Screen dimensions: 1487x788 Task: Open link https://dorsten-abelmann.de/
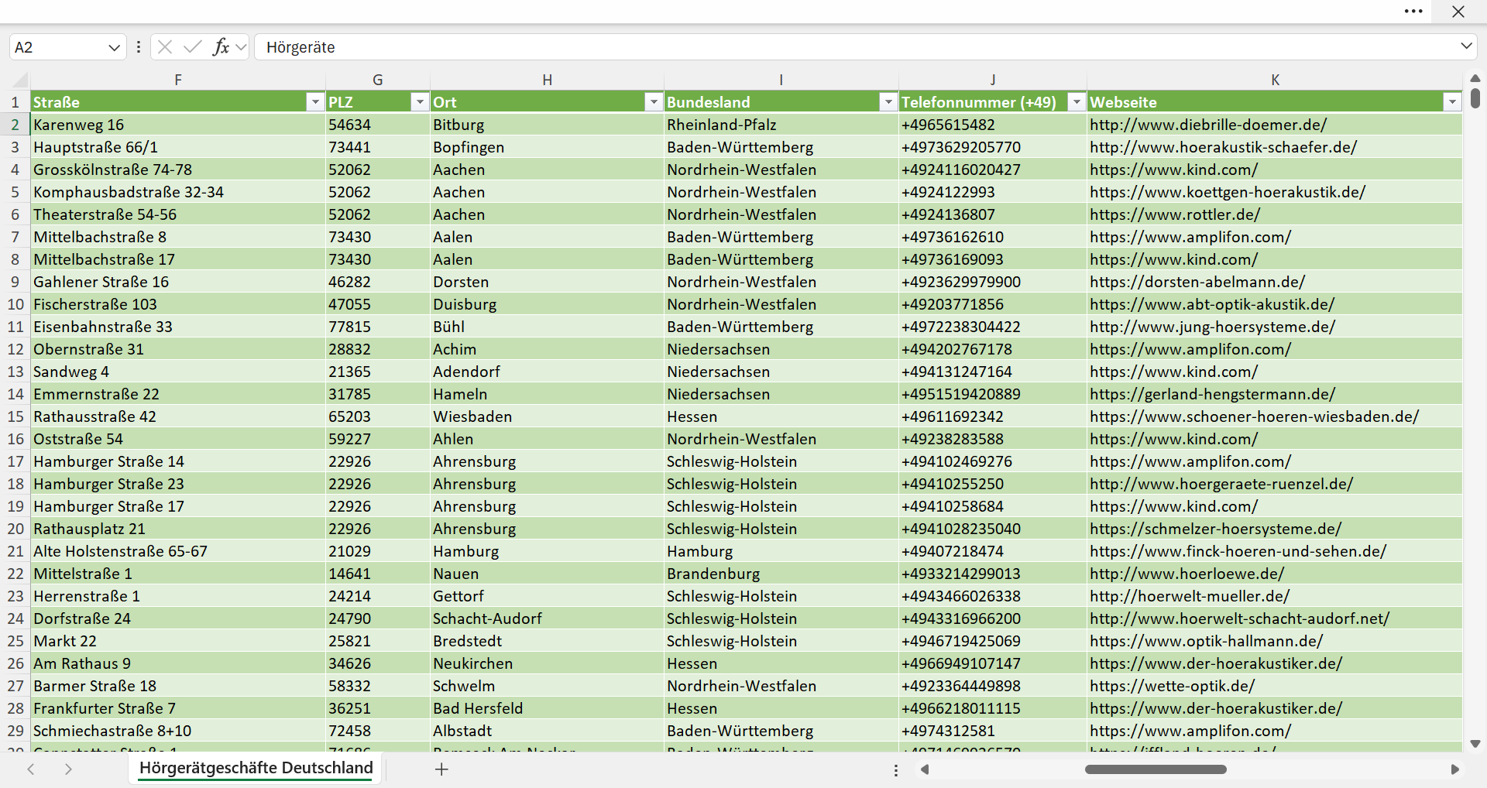pyautogui.click(x=1197, y=282)
